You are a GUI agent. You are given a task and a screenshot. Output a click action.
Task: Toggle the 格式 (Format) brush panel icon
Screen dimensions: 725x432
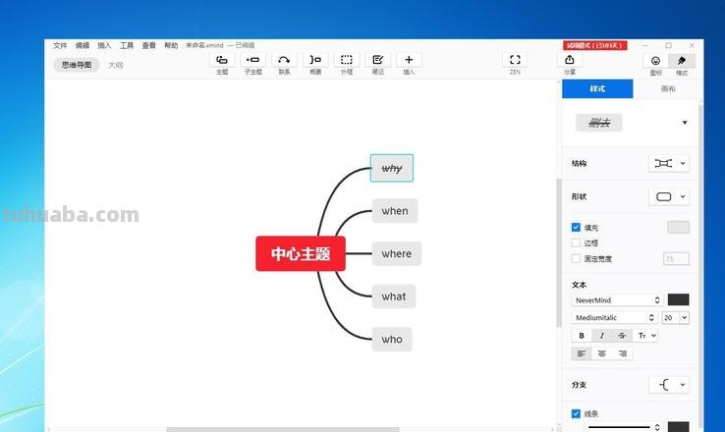point(682,61)
